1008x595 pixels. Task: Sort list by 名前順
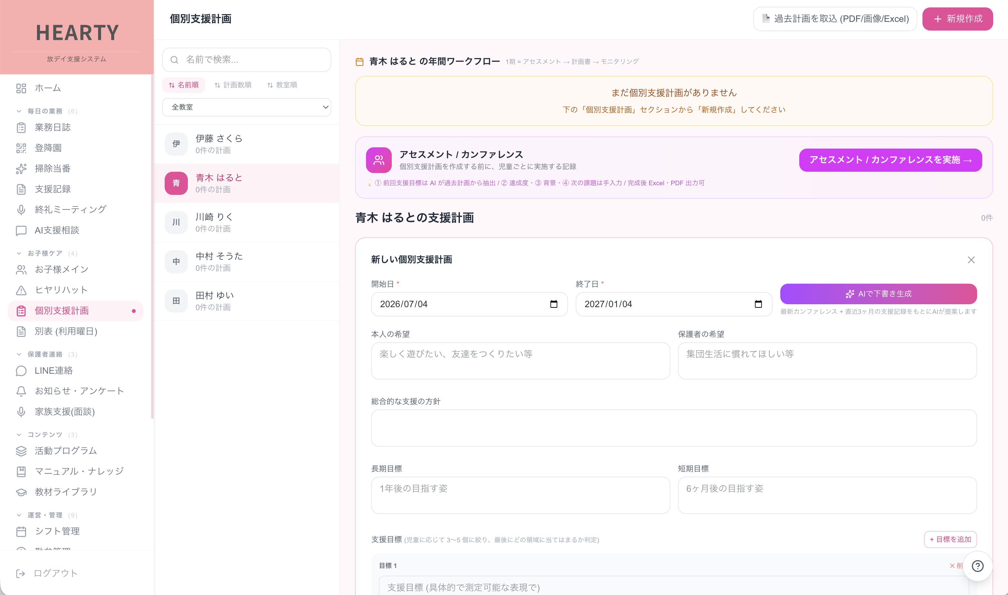click(x=184, y=85)
